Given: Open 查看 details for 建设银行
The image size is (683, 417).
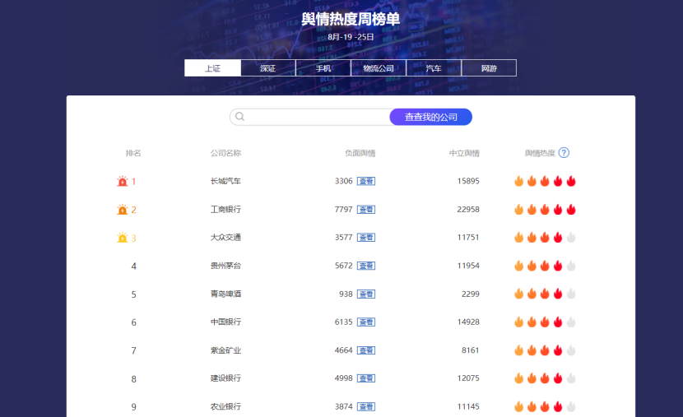Looking at the screenshot, I should (366, 378).
